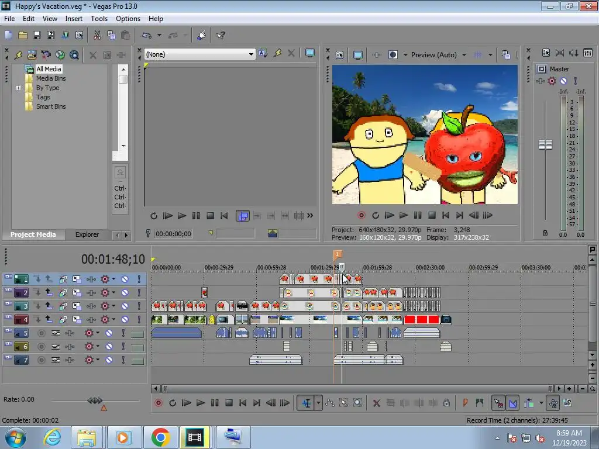
Task: Click the Insert Marker icon in timeline toolbar
Action: pos(465,403)
